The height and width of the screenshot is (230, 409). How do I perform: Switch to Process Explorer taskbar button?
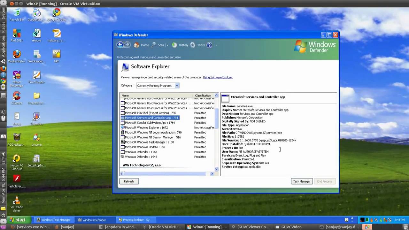tap(135, 220)
